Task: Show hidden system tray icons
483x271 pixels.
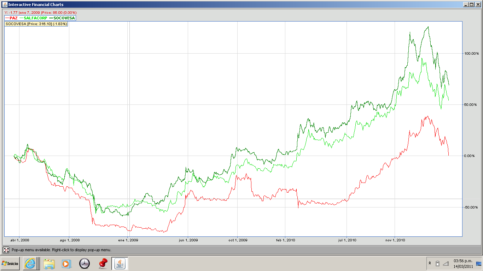Action: (430, 264)
